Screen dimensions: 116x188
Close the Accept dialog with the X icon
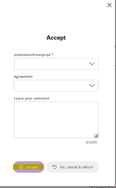[110, 5]
